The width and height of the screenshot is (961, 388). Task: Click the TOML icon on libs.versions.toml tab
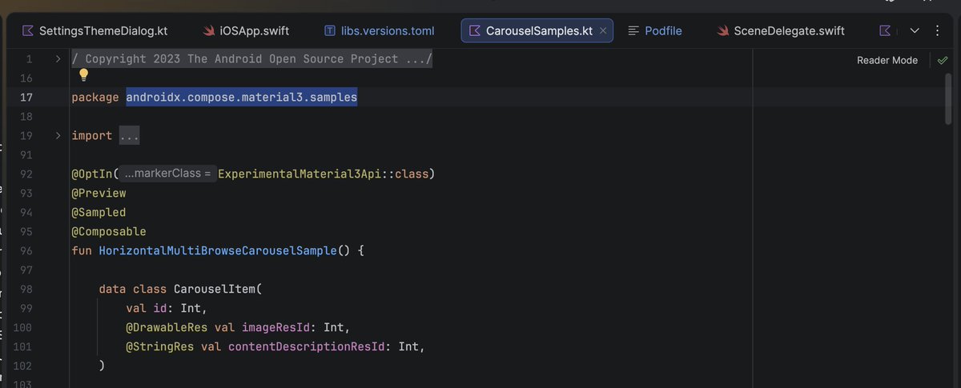tap(329, 31)
